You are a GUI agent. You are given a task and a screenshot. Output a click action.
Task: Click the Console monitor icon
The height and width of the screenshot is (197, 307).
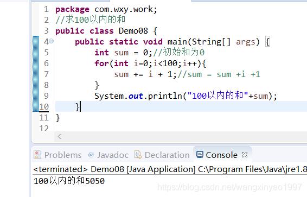tap(200, 155)
